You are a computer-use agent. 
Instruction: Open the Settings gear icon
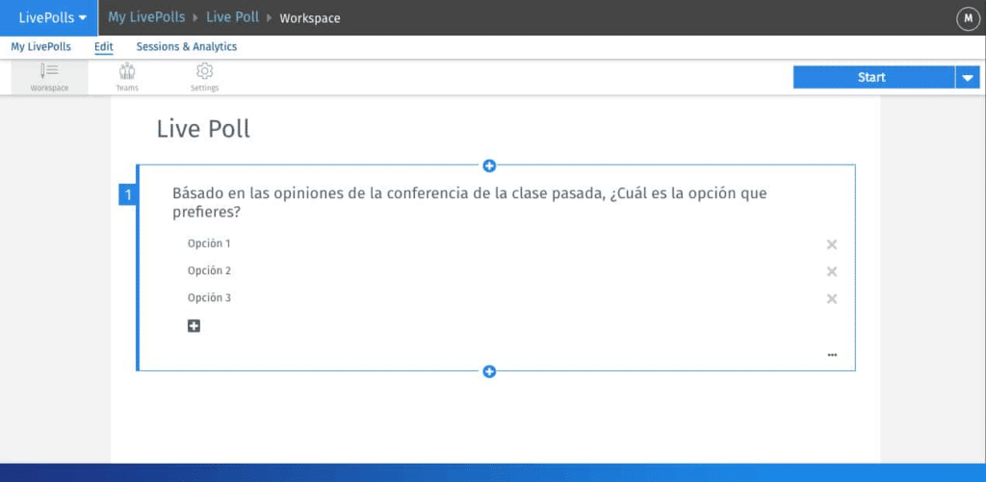point(204,76)
